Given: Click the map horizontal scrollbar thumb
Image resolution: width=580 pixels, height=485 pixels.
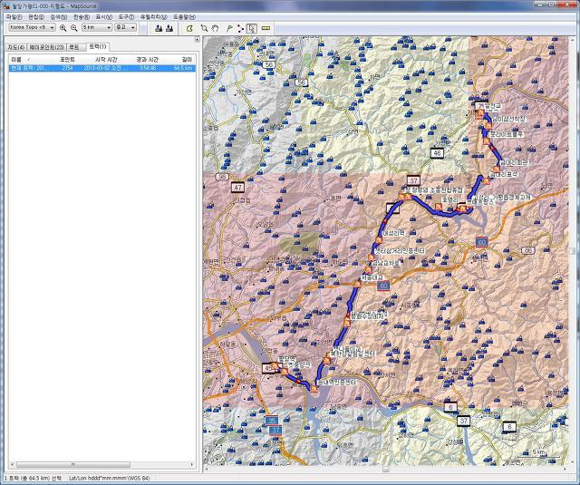Looking at the screenshot, I should click(x=385, y=469).
